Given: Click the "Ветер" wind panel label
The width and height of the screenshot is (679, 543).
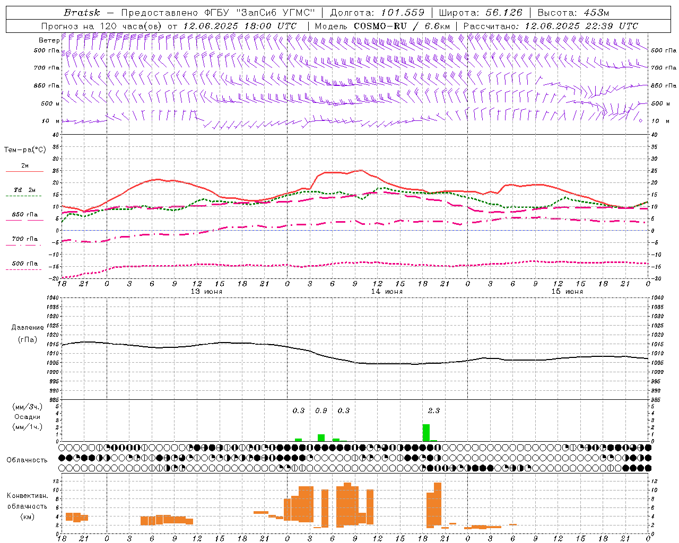Looking at the screenshot, I should [x=49, y=40].
